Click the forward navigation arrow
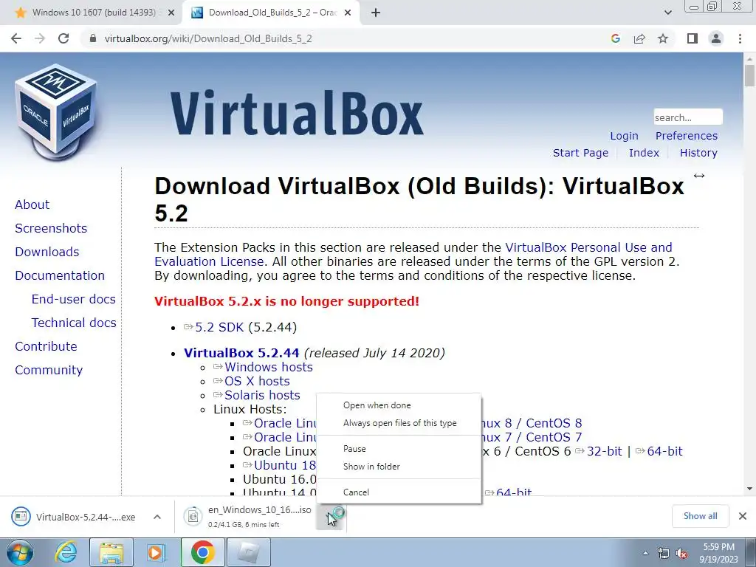Viewport: 756px width, 567px height. (x=40, y=38)
